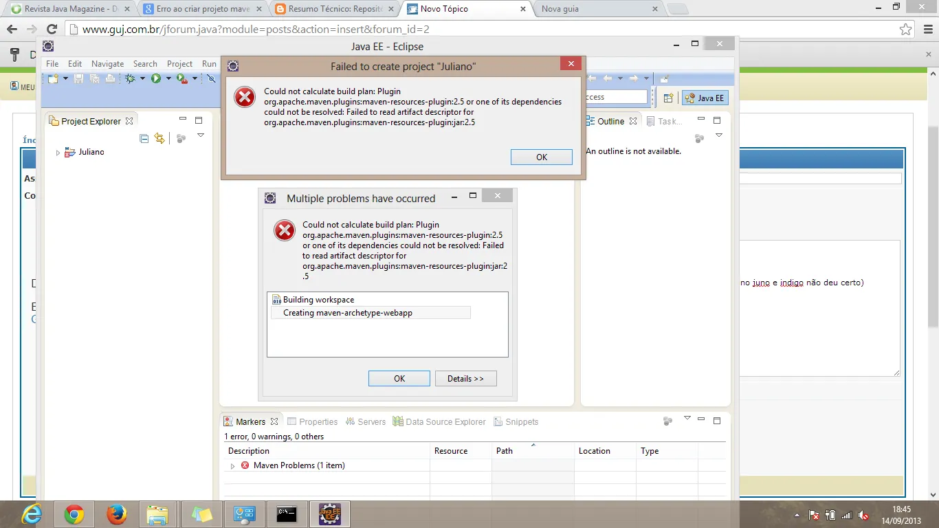The image size is (939, 528).
Task: Expand the Maven Problems (1 item) row
Action: [x=232, y=466]
